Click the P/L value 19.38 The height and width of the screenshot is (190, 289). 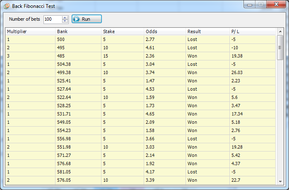237,56
